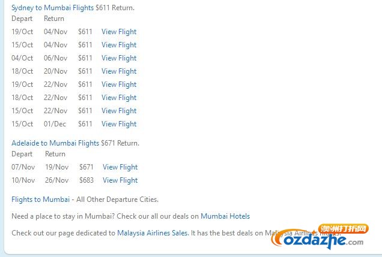The image size is (382, 257).
Task: View flight departing 15/Oct returning 04/Nov
Action: [x=119, y=45]
